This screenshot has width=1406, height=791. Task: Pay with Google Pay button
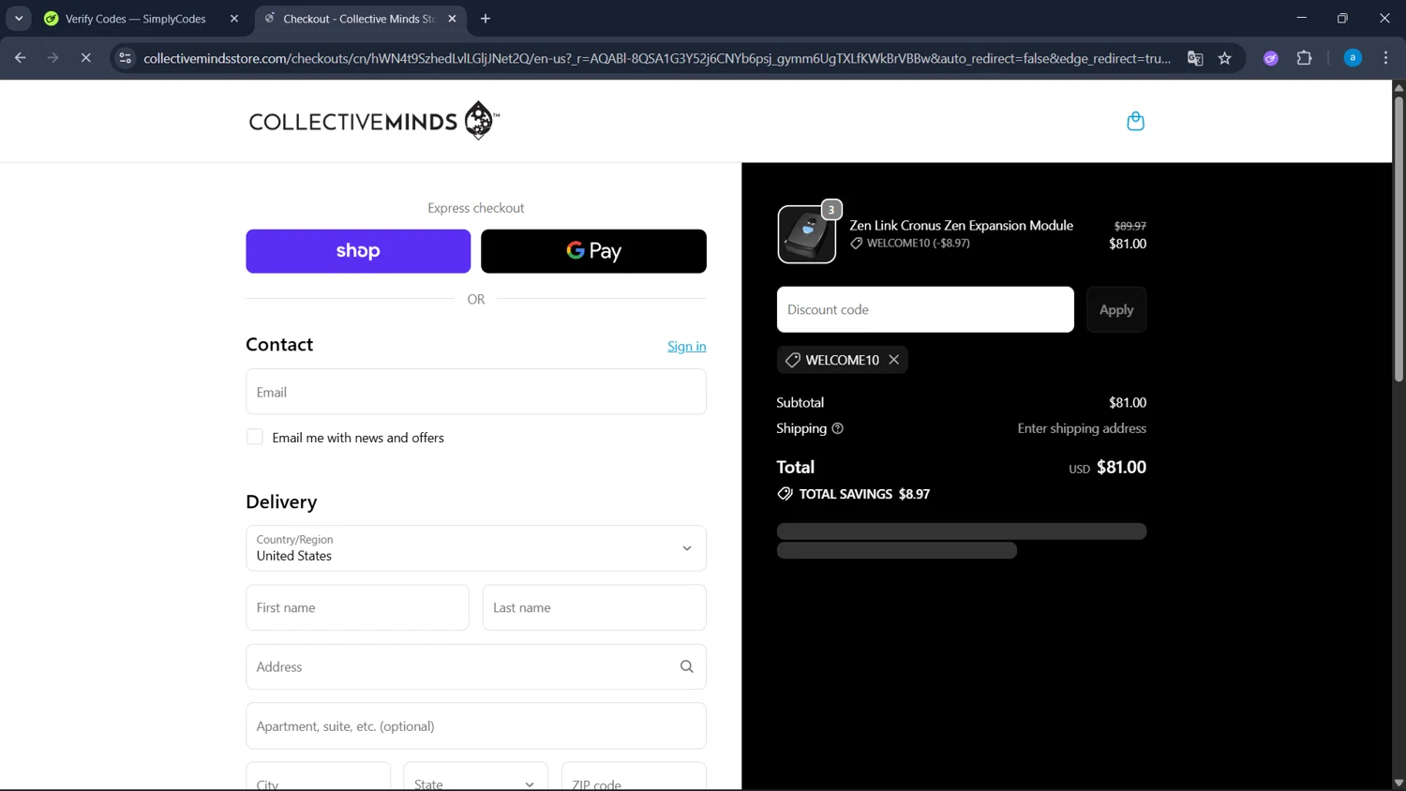point(593,251)
